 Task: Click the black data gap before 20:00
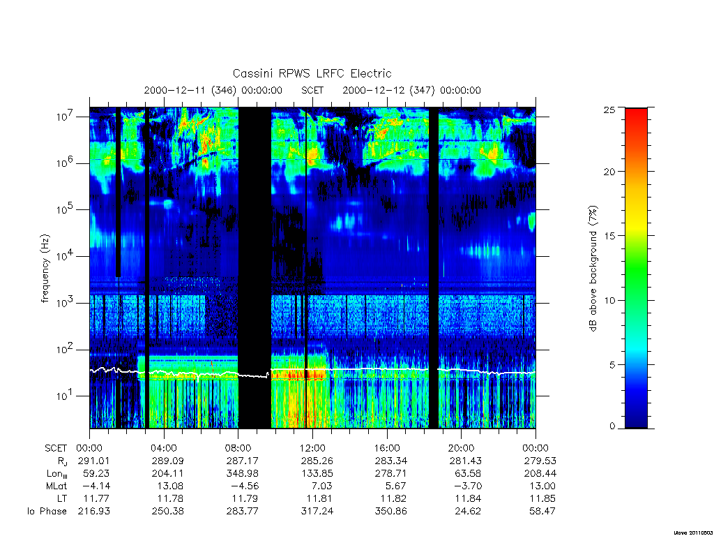pyautogui.click(x=434, y=268)
